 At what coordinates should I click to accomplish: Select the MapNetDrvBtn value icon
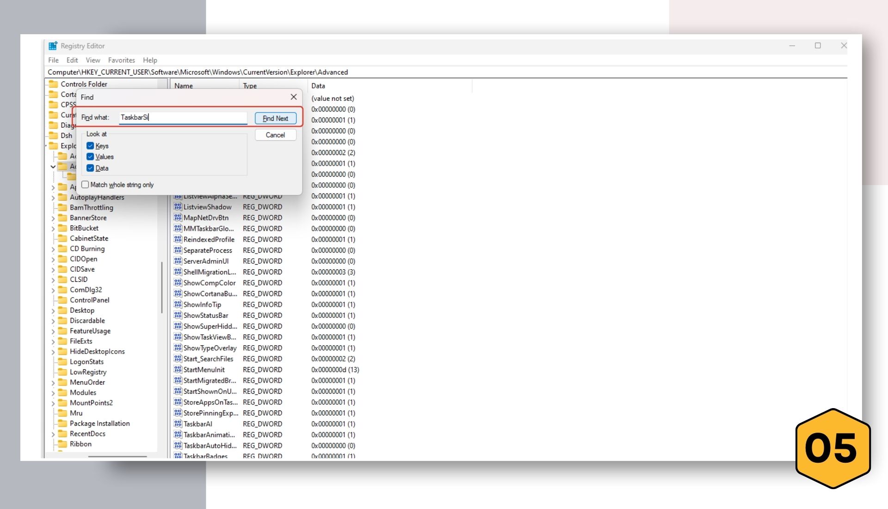[178, 217]
